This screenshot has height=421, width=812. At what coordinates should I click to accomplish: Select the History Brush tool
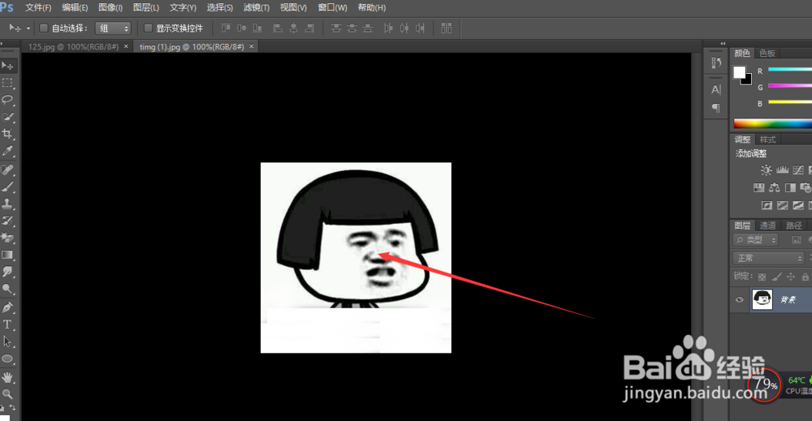point(7,221)
